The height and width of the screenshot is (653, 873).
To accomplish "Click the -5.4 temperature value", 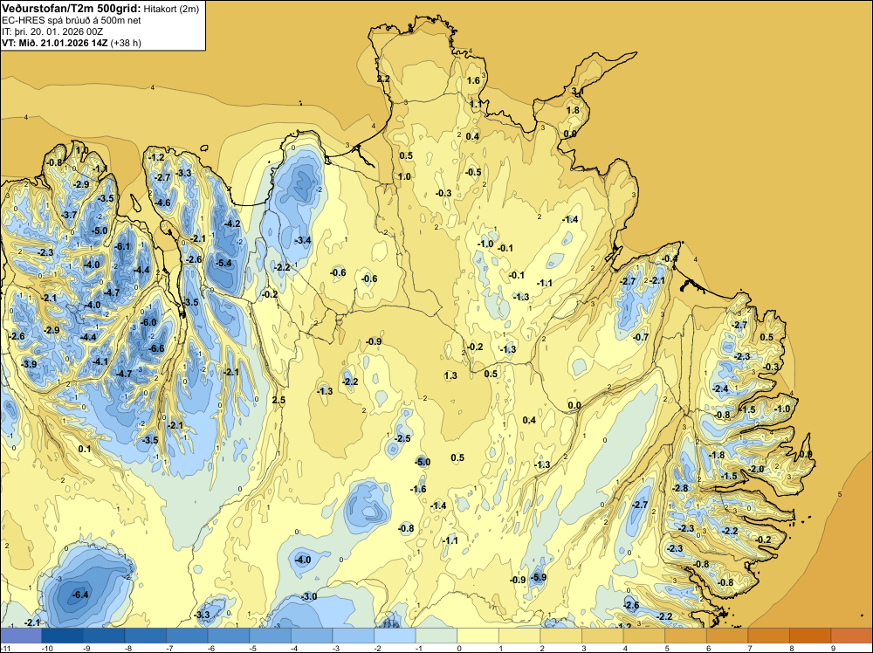I will pos(223,263).
